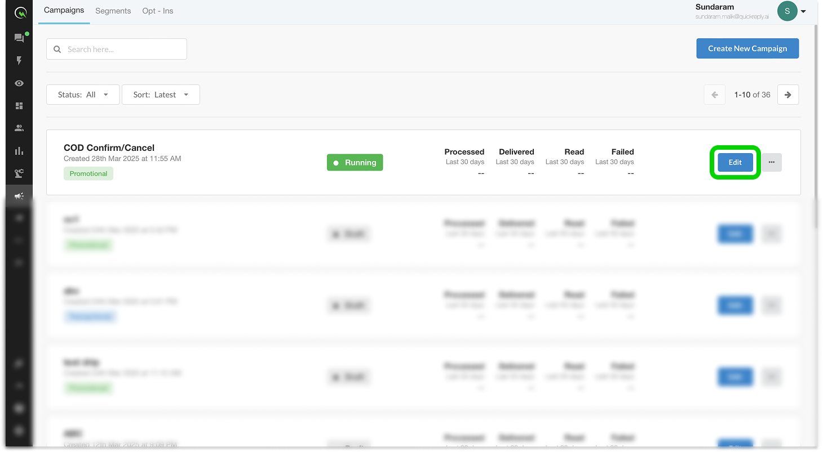Edit the COD Confirm/Cancel campaign
The height and width of the screenshot is (452, 823).
click(x=735, y=162)
